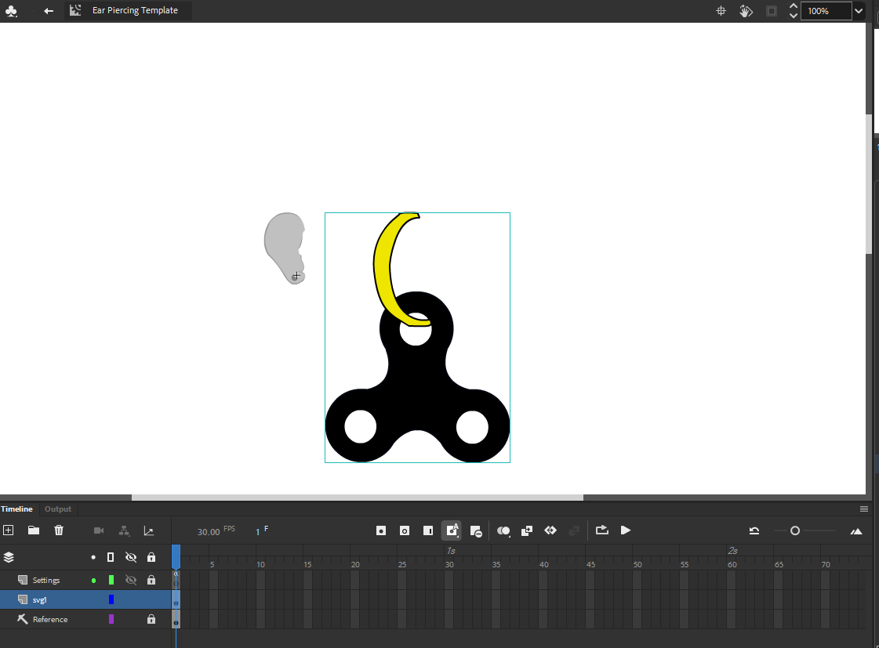Click the blue outline color swatch of svg1
This screenshot has height=648, width=879.
point(111,600)
